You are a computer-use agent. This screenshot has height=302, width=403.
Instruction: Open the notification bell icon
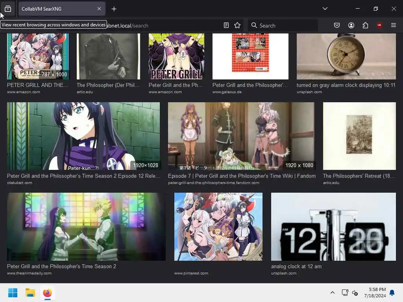pos(392,293)
